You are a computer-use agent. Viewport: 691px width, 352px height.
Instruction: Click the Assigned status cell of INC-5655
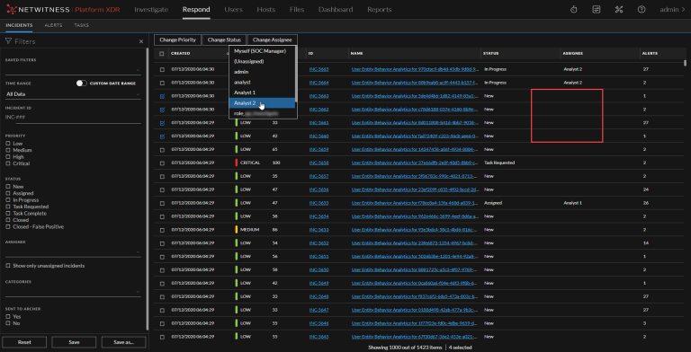[x=493, y=203]
